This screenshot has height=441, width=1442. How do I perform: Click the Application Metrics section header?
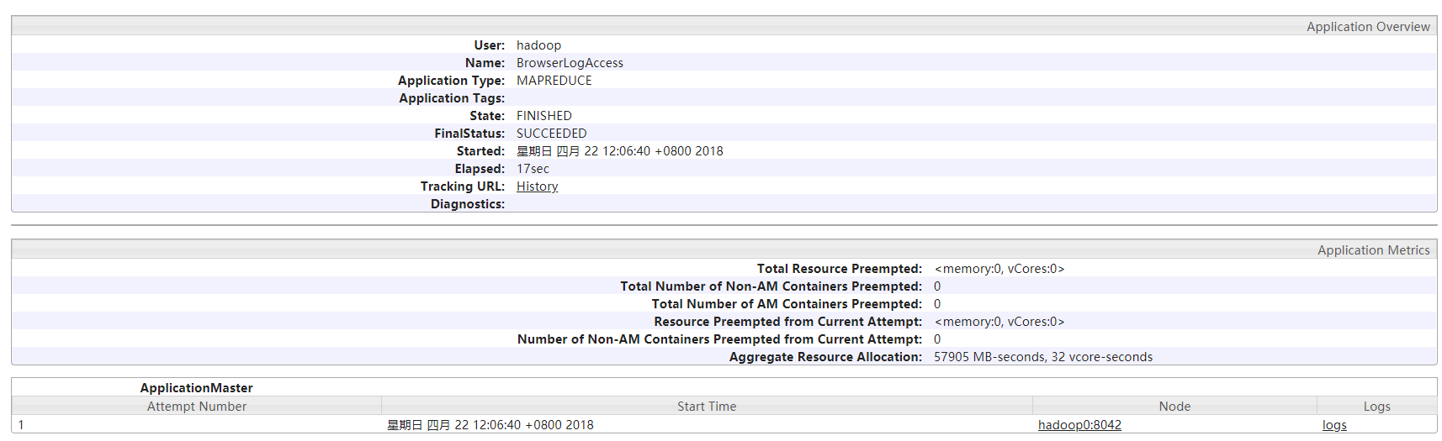1373,250
